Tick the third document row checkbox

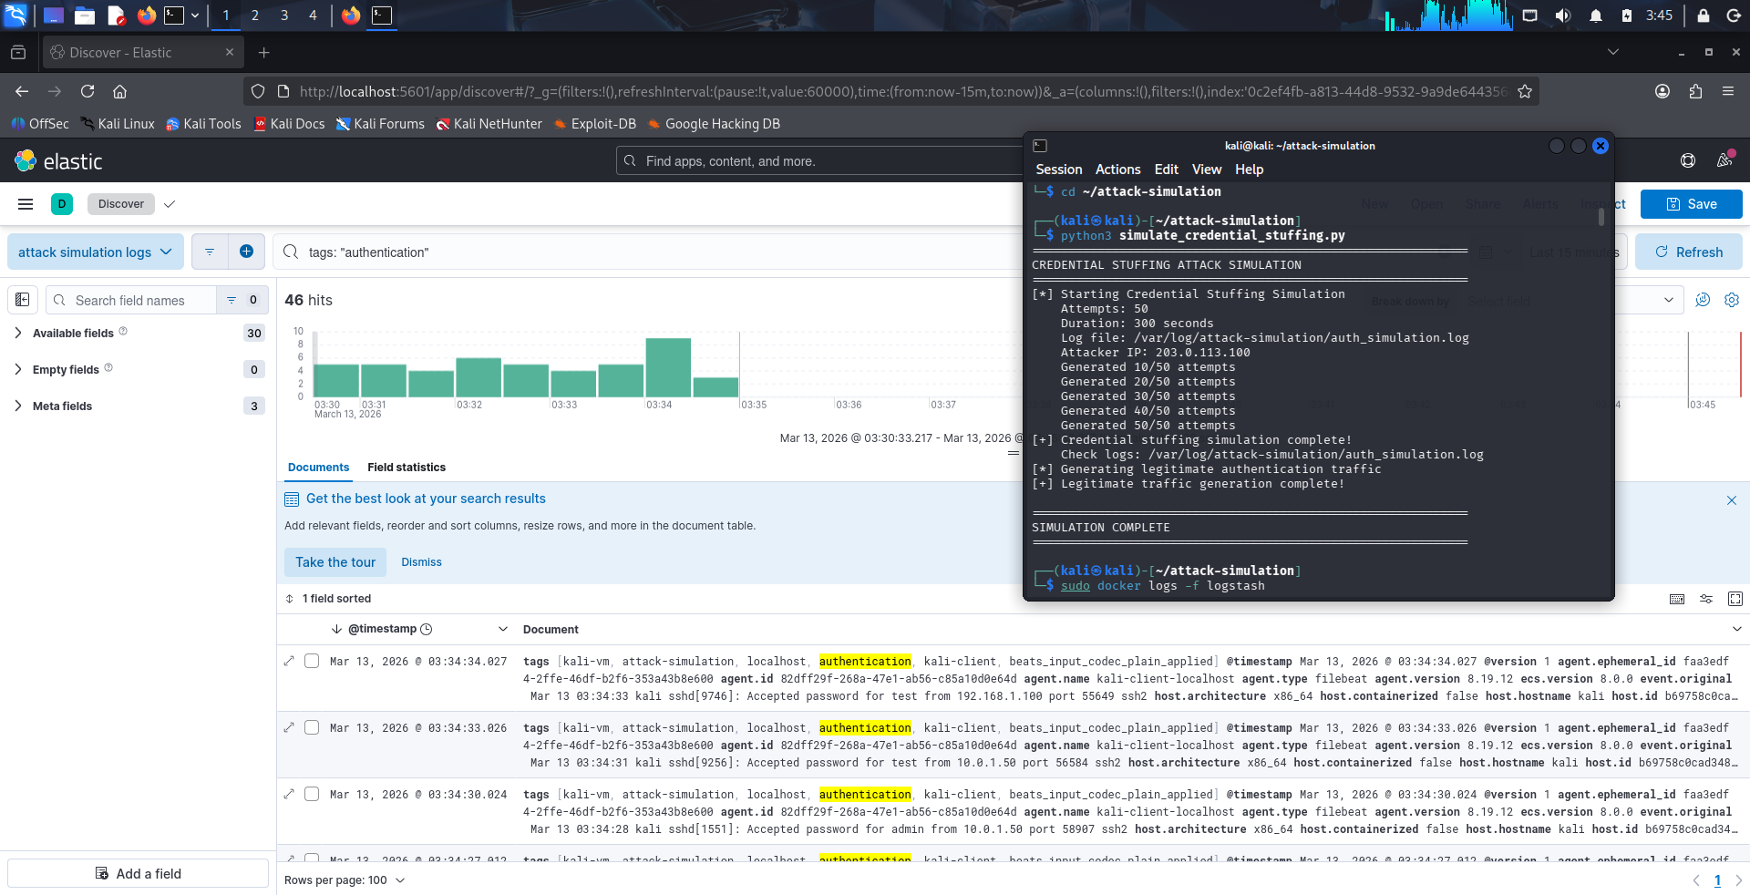coord(312,794)
